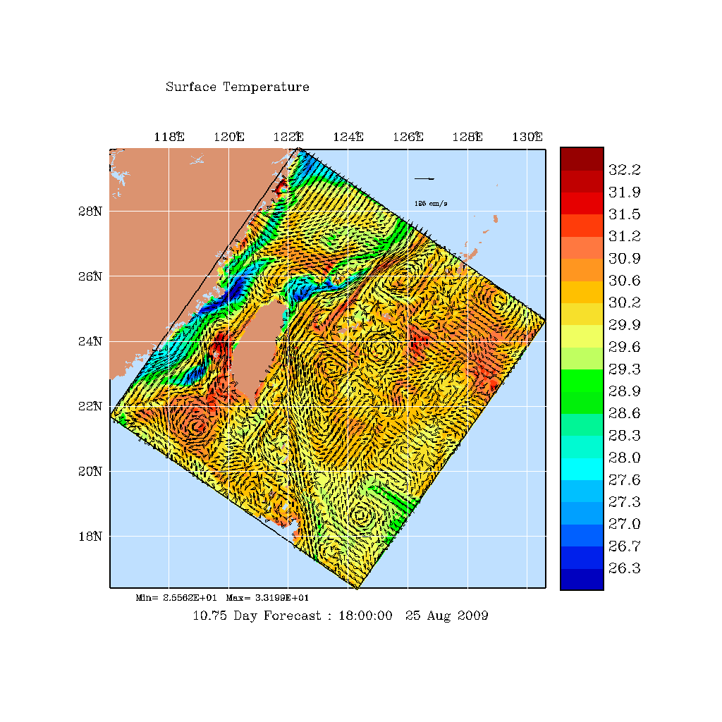This screenshot has height=722, width=722.
Task: Click the Max= 3.3199E+01 value text
Action: 267,598
